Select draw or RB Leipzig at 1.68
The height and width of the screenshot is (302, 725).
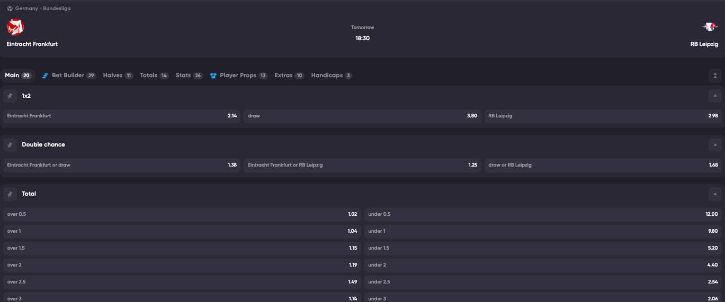603,165
